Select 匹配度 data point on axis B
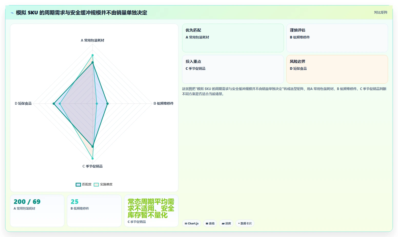398x237 pixels. click(x=107, y=104)
